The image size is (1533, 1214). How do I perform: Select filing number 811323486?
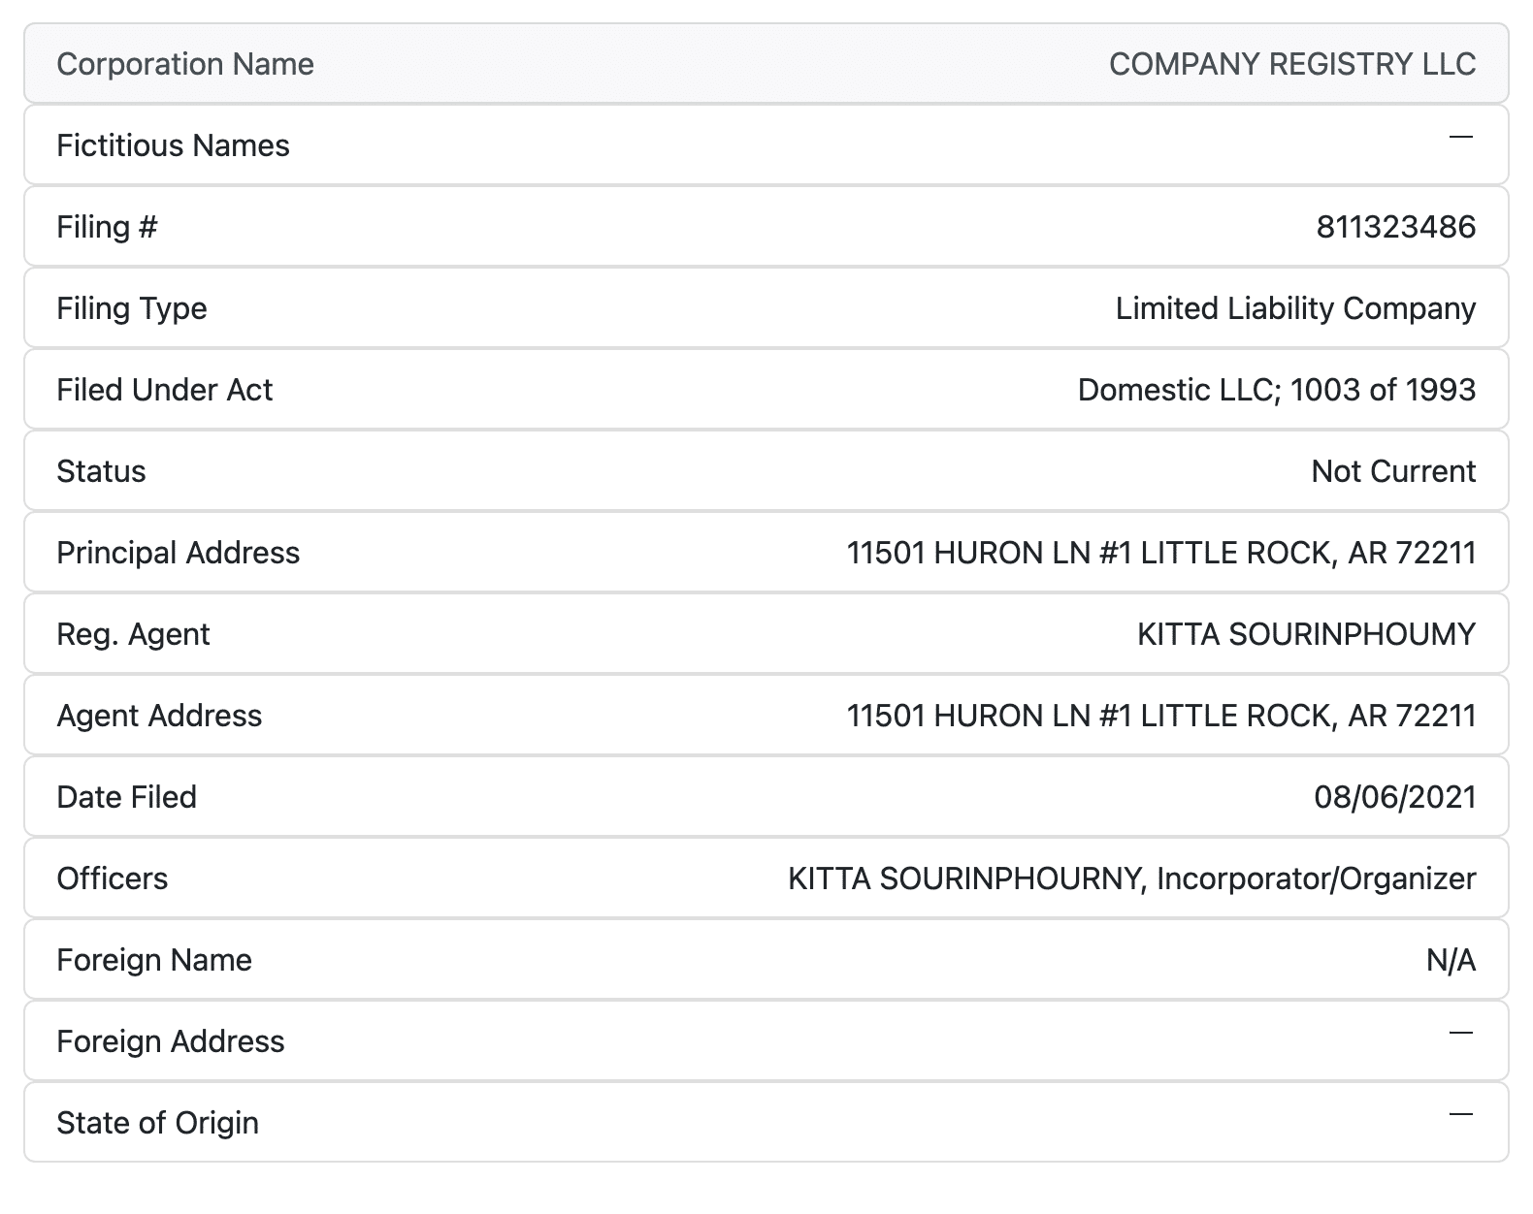pyautogui.click(x=1396, y=227)
